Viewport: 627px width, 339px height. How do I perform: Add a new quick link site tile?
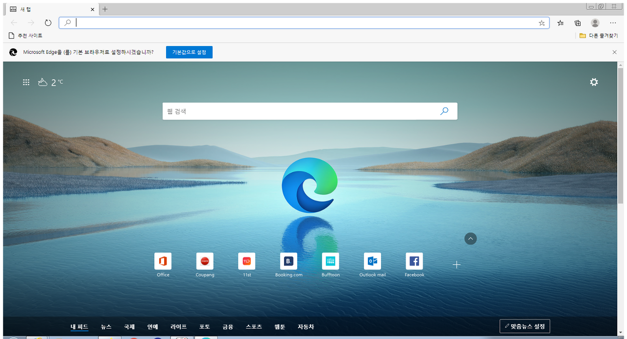457,265
